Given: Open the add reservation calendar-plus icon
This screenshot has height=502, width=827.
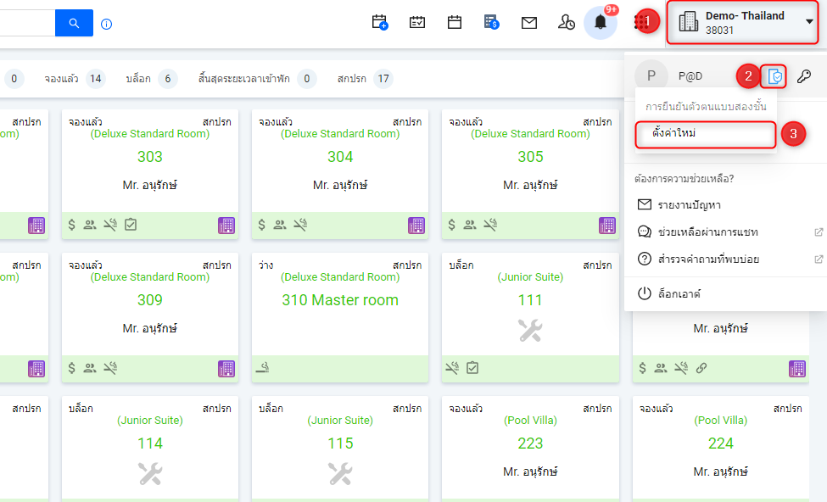Looking at the screenshot, I should pos(380,22).
